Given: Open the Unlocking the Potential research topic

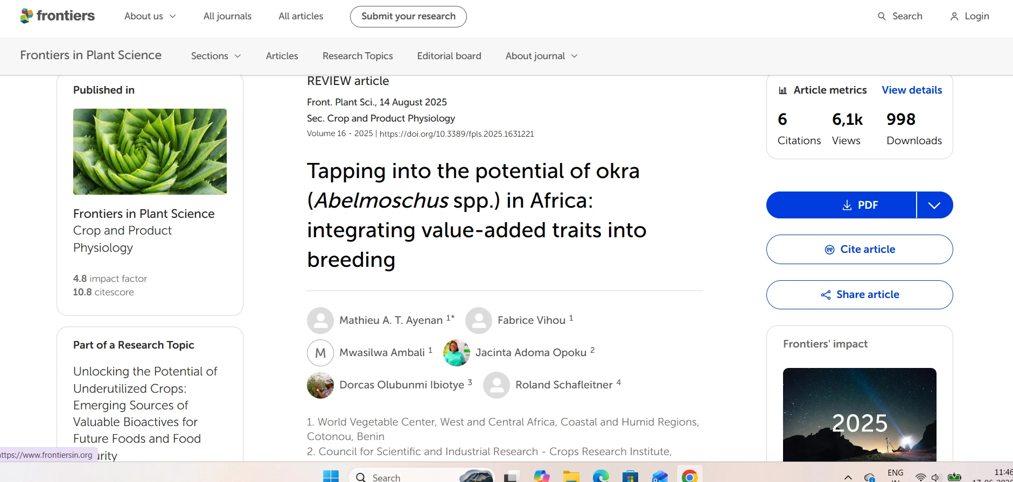Looking at the screenshot, I should tap(145, 413).
